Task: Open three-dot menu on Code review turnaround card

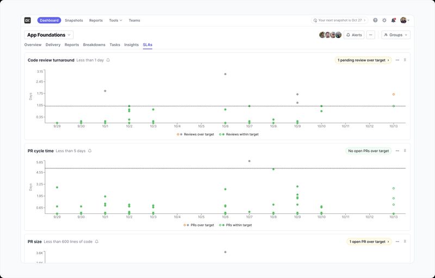Action: (397, 60)
